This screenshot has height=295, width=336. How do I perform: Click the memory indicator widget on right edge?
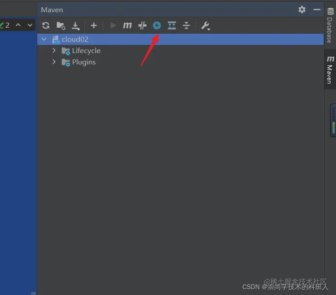pos(333,120)
